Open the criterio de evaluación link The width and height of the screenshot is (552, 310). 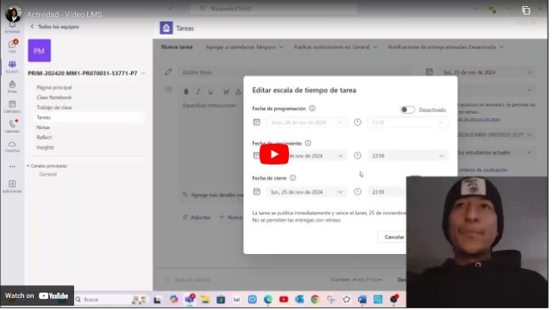pyautogui.click(x=483, y=170)
